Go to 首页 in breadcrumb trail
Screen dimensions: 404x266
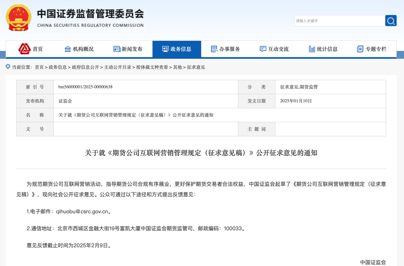(39, 67)
